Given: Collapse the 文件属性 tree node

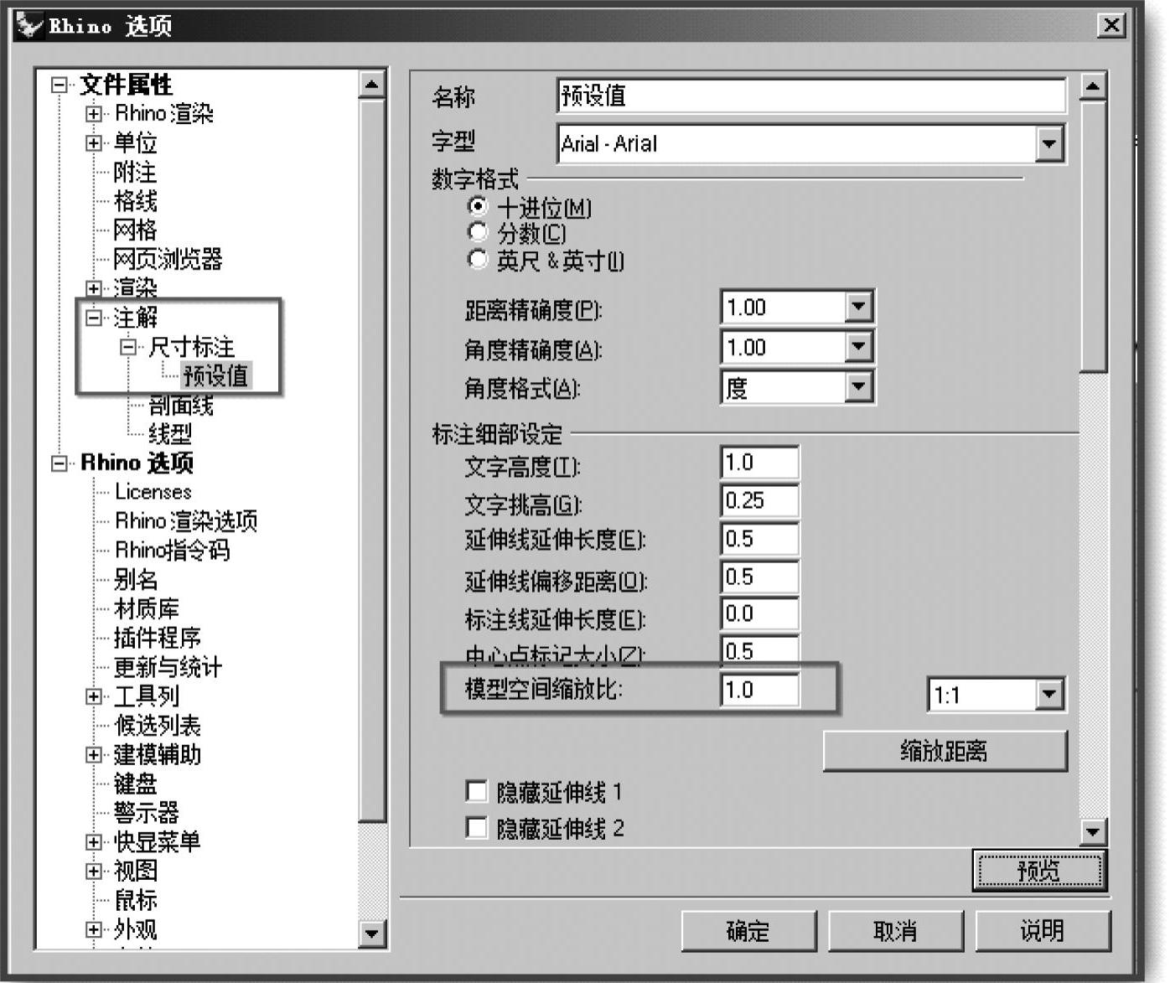Looking at the screenshot, I should coord(59,85).
